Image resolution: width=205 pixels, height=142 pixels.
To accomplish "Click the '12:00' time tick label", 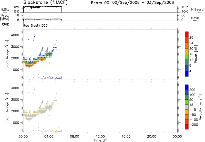I will pyautogui.click(x=100, y=137).
